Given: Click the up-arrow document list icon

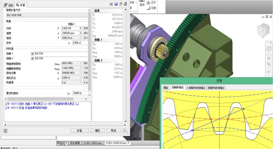Looking at the screenshot, I should [66, 143].
